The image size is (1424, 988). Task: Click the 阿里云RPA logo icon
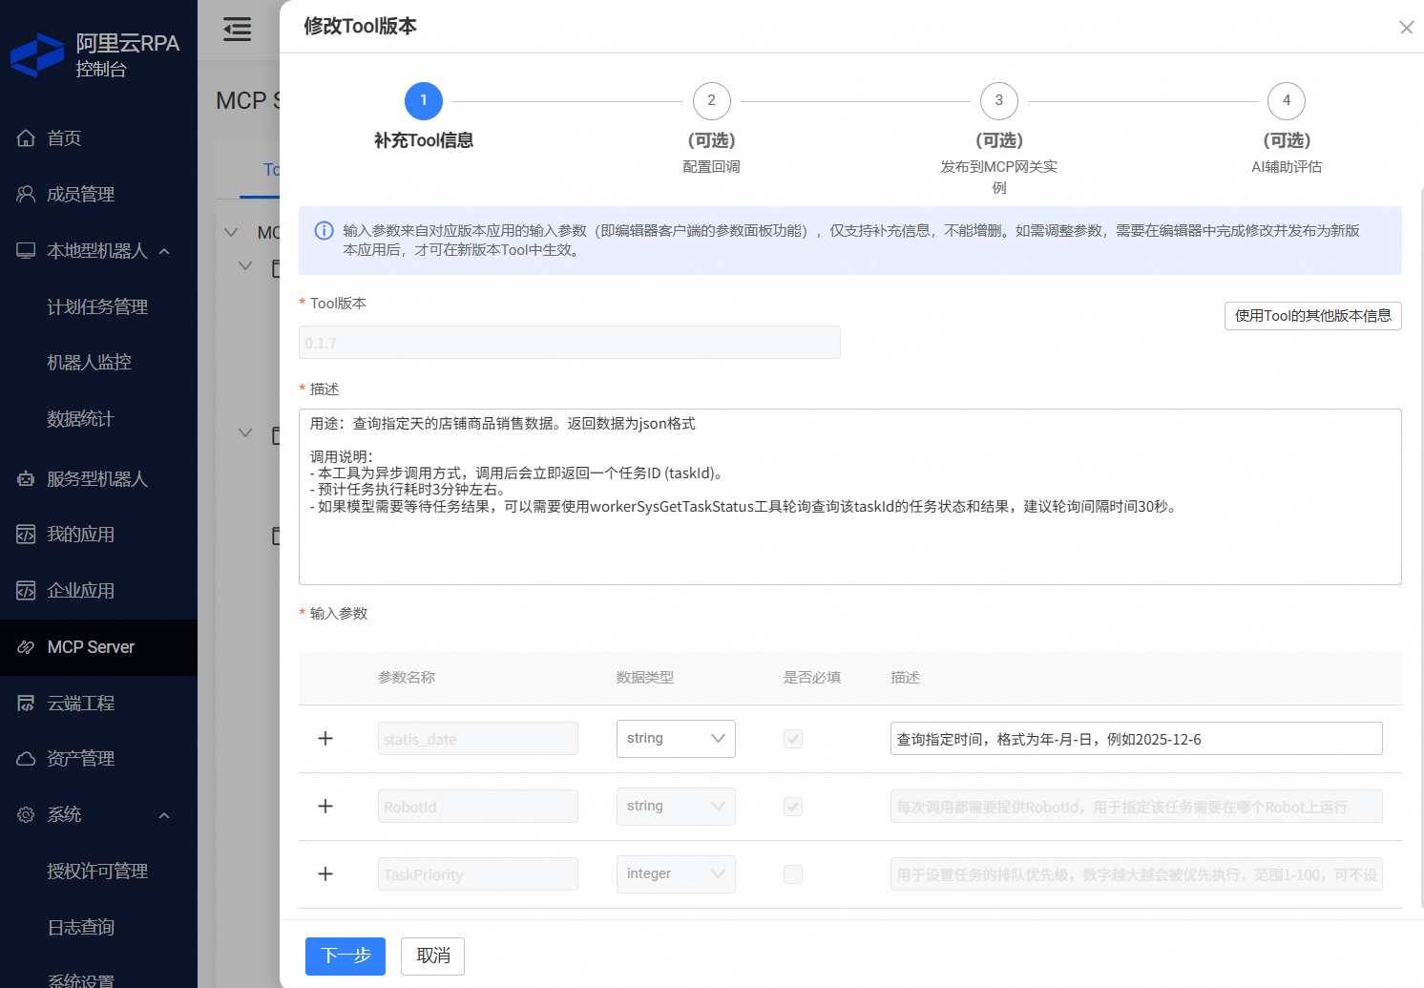pos(37,55)
